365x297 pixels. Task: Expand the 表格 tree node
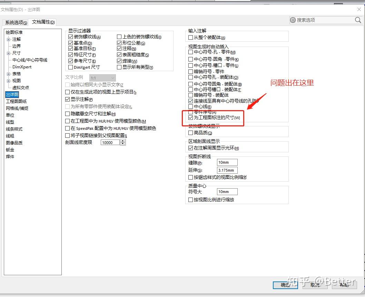pyautogui.click(x=8, y=74)
